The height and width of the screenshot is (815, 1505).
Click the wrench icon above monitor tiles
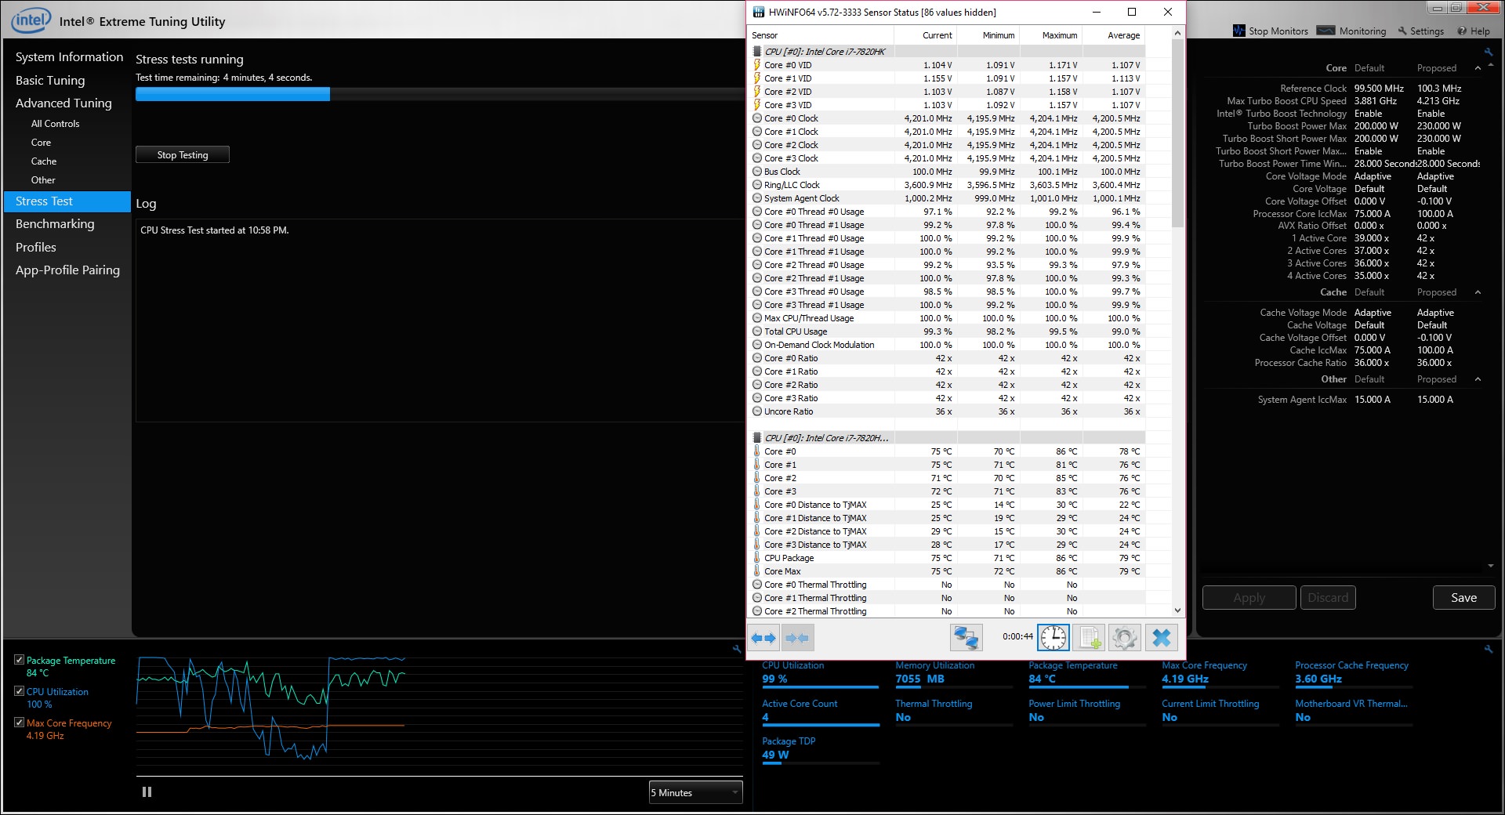click(1489, 649)
